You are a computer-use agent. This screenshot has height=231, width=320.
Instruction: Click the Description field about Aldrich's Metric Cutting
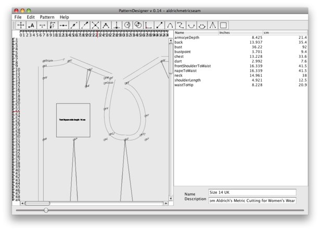pyautogui.click(x=252, y=201)
